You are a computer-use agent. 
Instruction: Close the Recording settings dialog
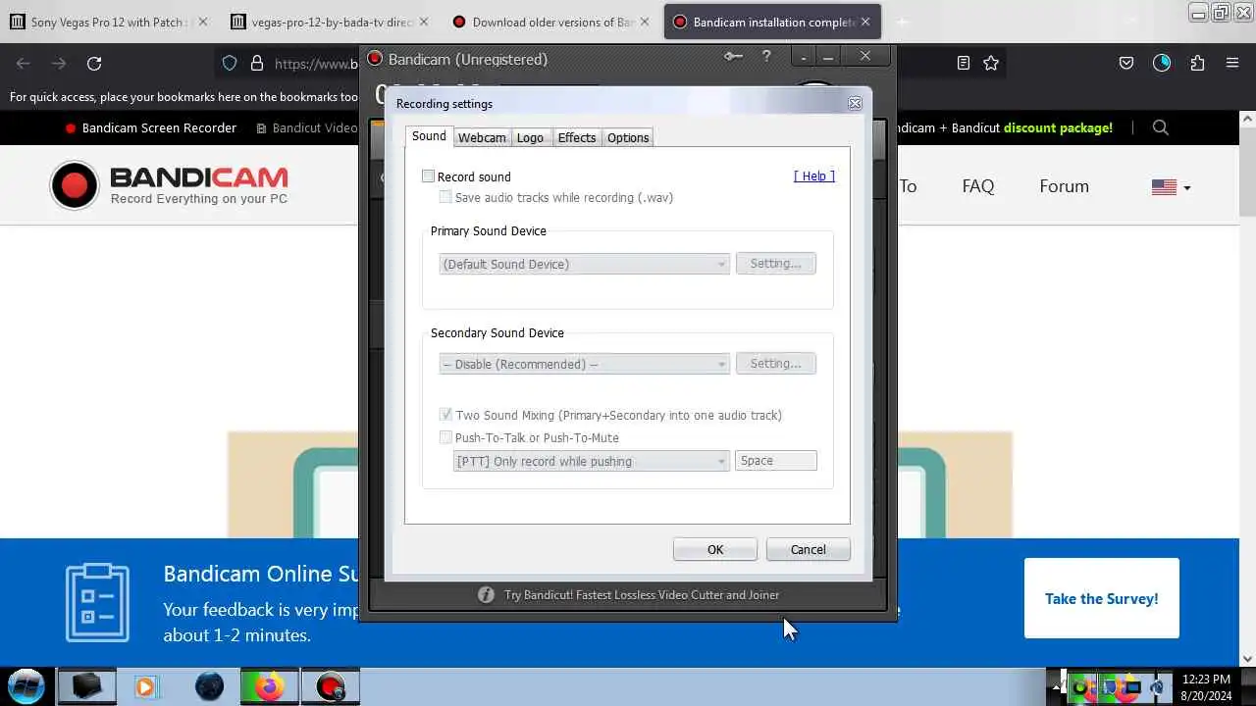[x=855, y=103]
